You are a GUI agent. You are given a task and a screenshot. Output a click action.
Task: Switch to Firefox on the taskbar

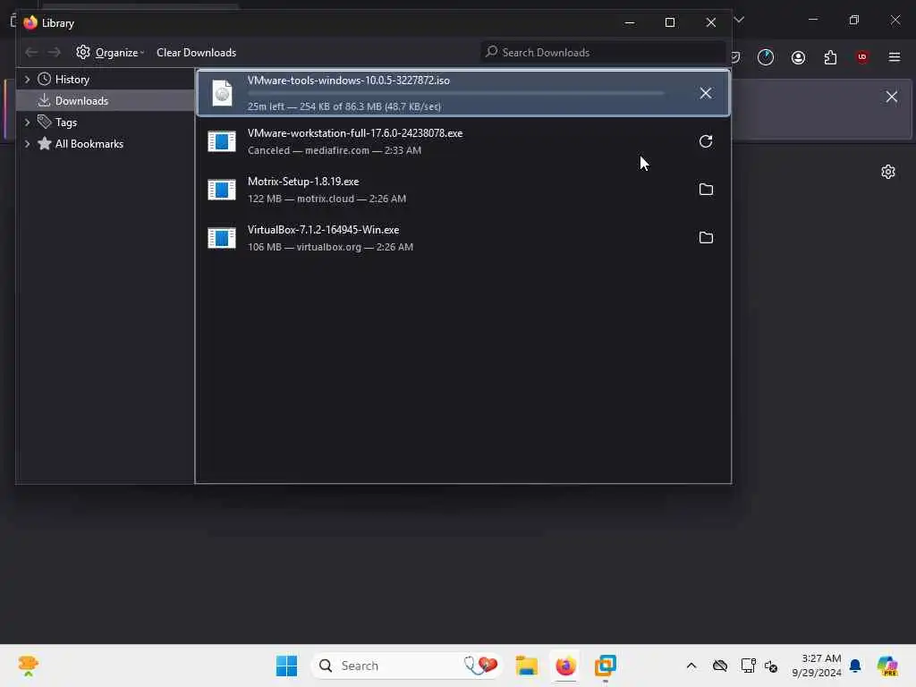pyautogui.click(x=565, y=666)
